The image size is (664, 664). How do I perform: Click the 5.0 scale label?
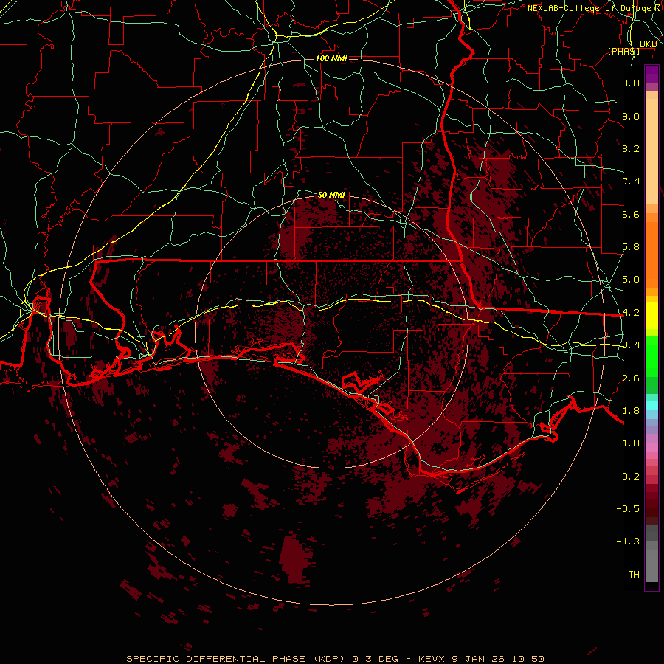[631, 280]
